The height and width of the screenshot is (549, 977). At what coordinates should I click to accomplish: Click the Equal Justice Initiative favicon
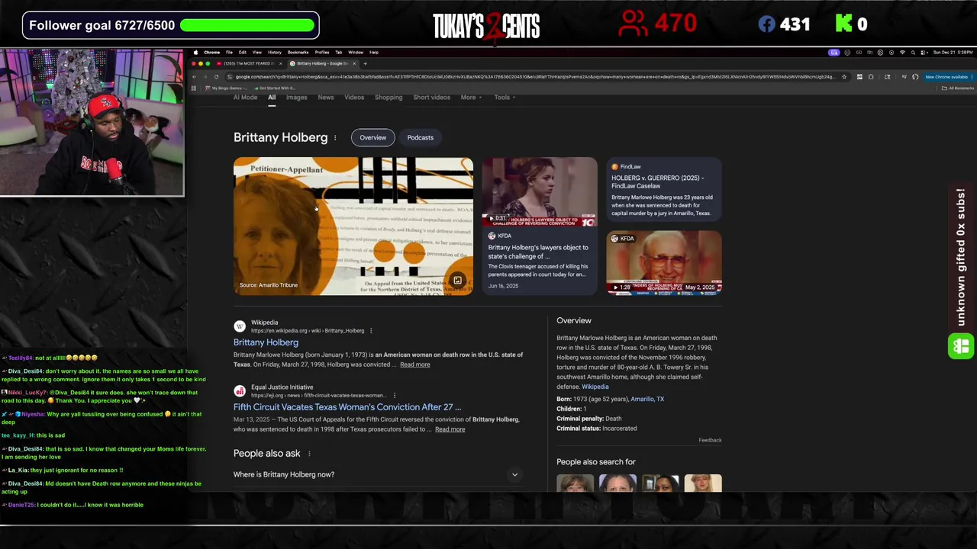(240, 391)
